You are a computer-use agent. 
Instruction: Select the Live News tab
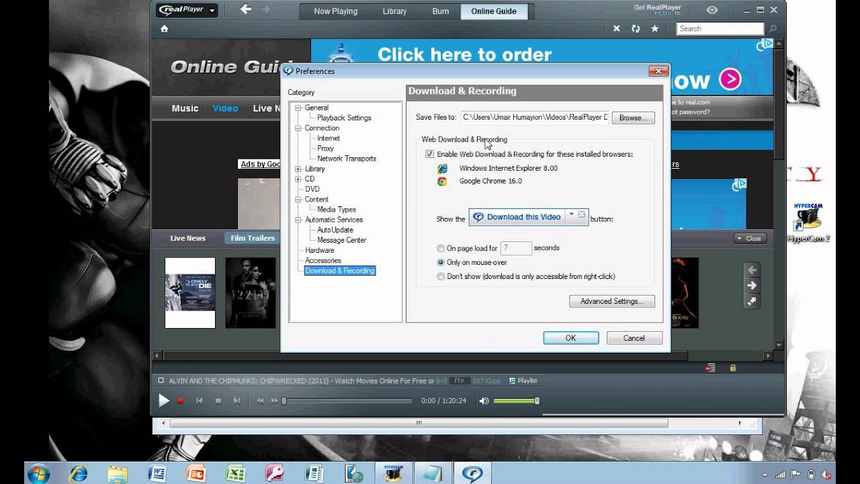(x=187, y=238)
